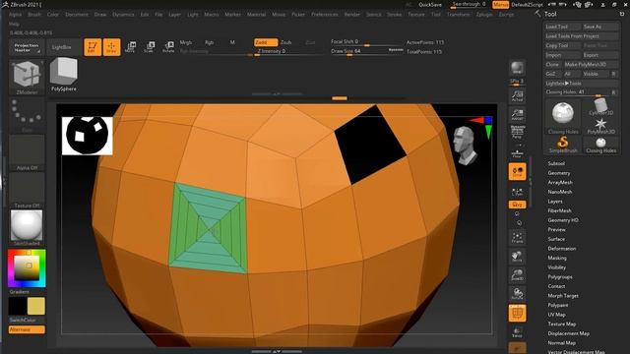Activate the Rotate gizmo tool
Image resolution: width=630 pixels, height=354 pixels.
pos(168,47)
